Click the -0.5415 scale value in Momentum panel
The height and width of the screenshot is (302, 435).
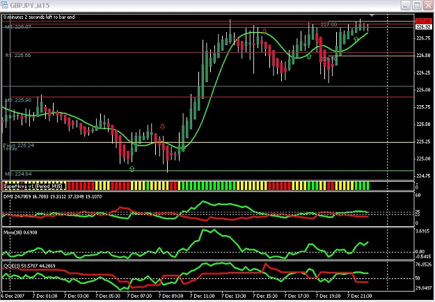(423, 257)
